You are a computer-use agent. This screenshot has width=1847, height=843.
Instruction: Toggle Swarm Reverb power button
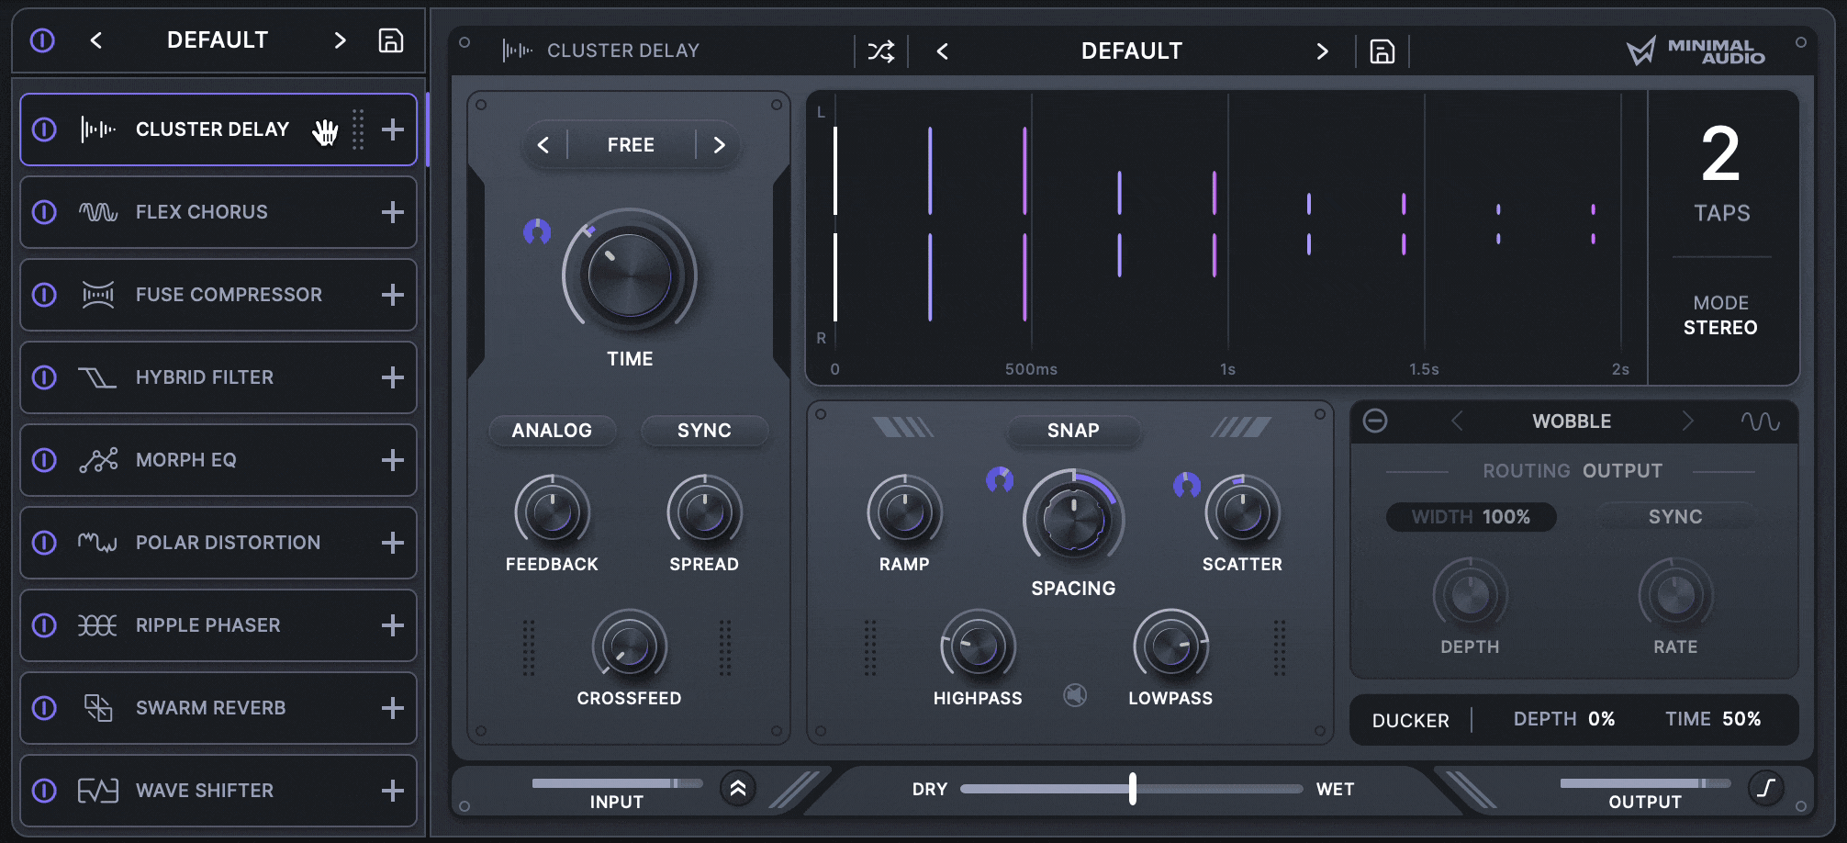click(44, 708)
